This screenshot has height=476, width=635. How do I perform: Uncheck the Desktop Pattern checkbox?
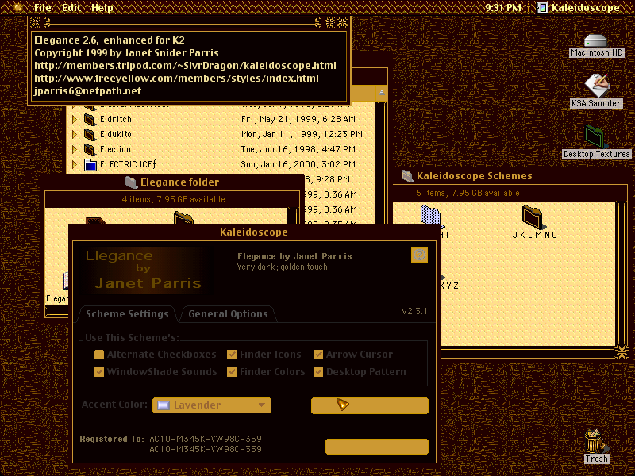point(318,372)
